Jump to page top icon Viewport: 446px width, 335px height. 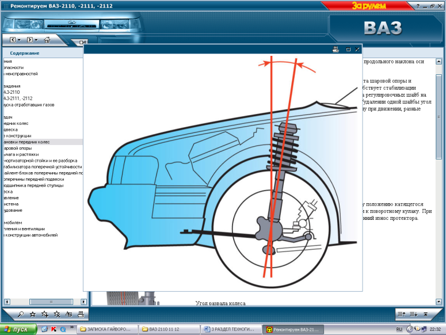pos(425,314)
